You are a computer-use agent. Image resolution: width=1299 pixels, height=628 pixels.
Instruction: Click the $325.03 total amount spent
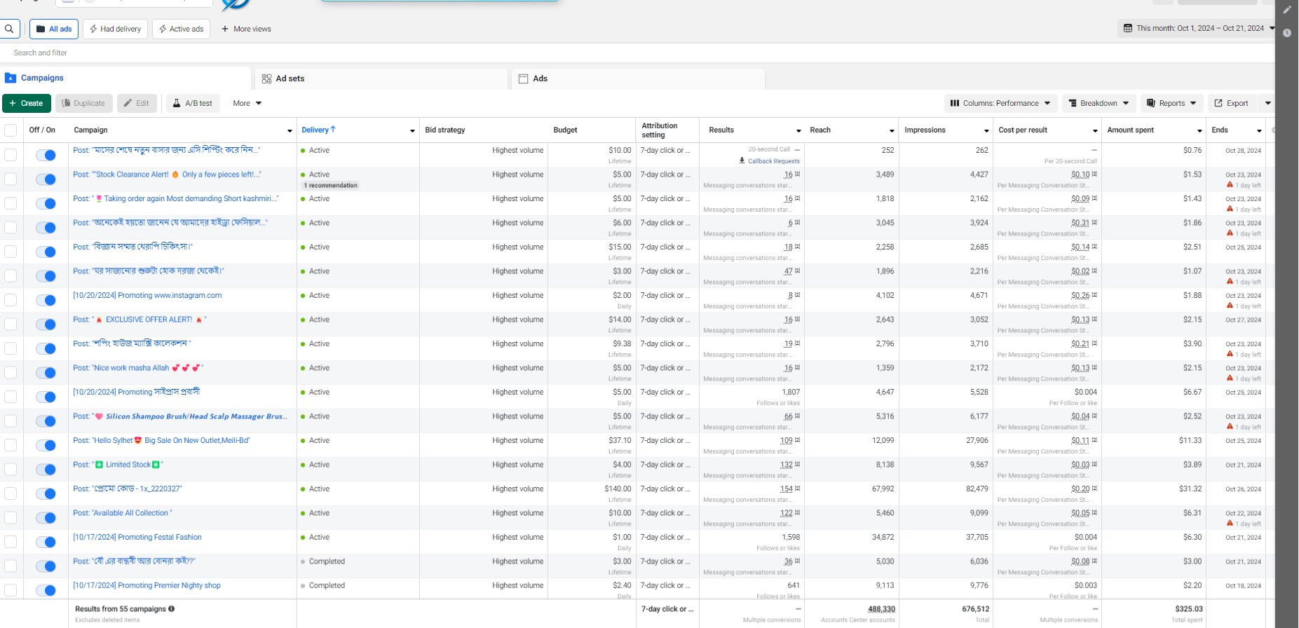1189,609
